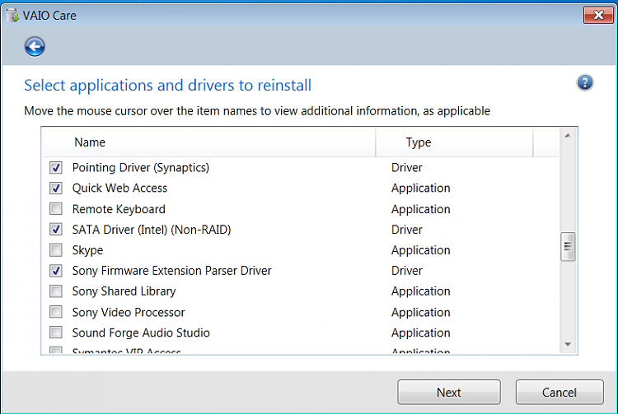Click the Cancel button

pyautogui.click(x=559, y=392)
